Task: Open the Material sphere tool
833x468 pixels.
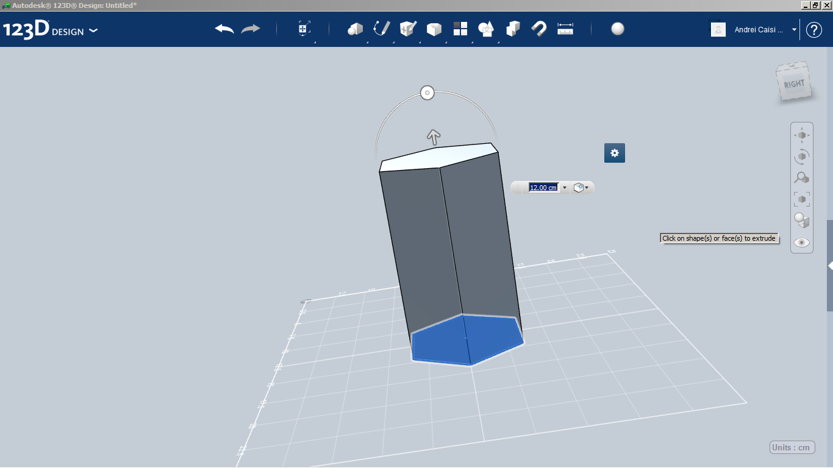Action: pyautogui.click(x=618, y=29)
